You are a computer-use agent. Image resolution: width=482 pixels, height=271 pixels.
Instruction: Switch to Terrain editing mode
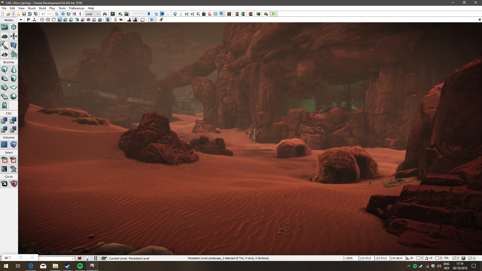coord(5,36)
